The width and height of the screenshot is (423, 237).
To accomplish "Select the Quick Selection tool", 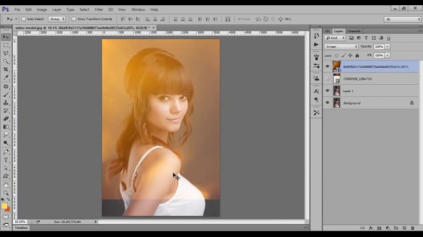I will point(6,61).
